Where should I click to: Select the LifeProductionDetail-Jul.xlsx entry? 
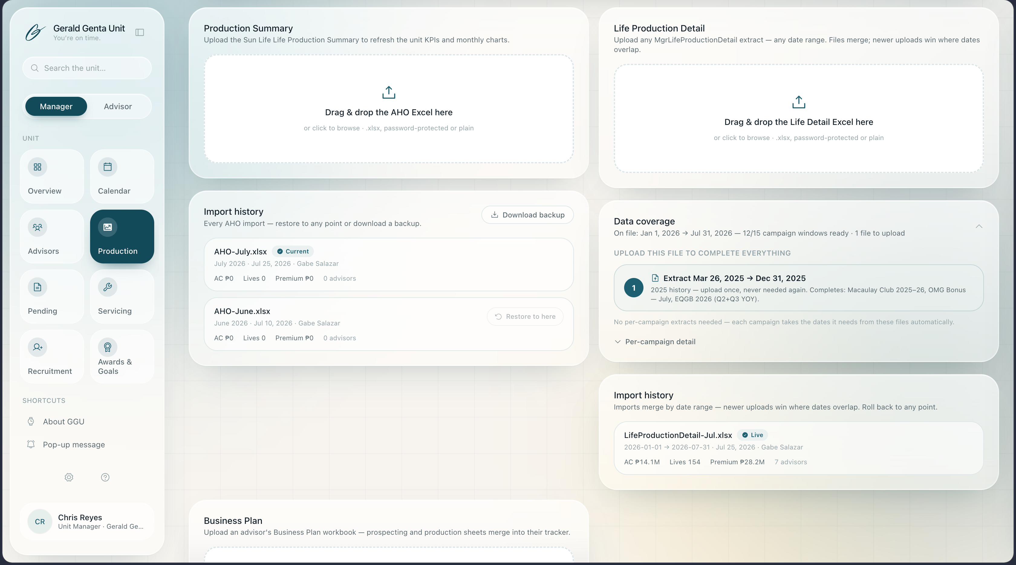(x=799, y=448)
